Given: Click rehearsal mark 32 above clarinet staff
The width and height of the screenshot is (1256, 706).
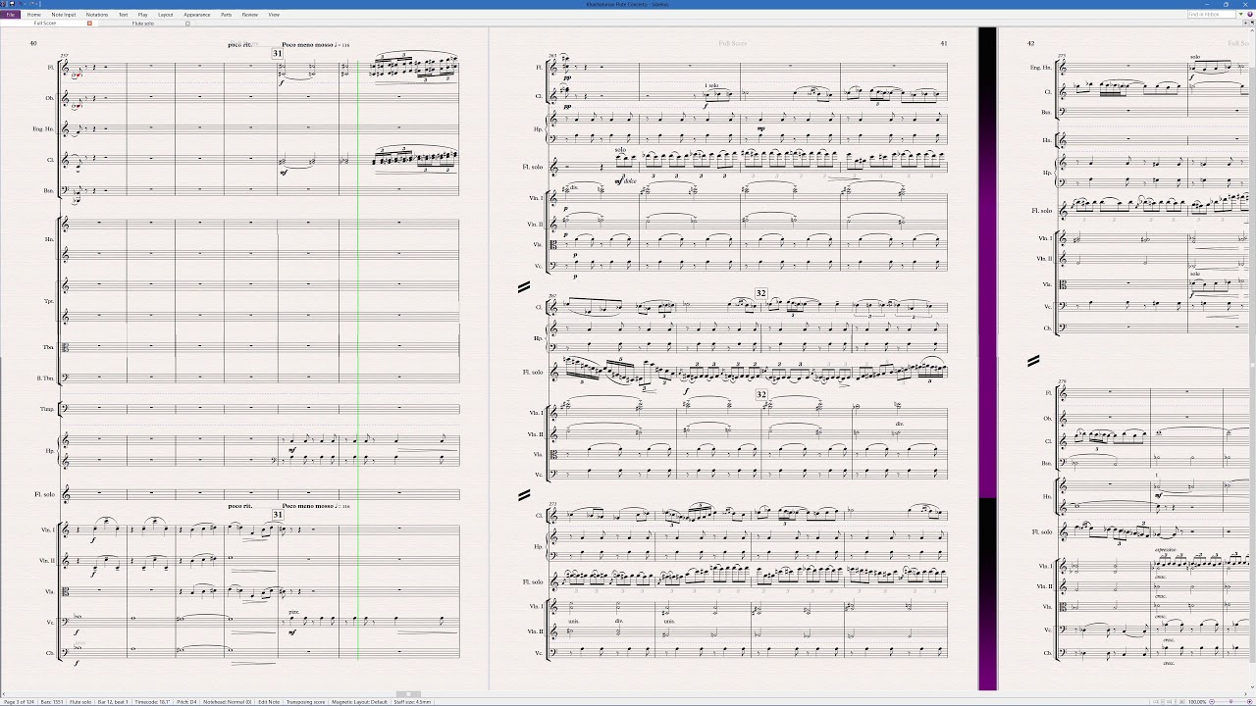Looking at the screenshot, I should [761, 293].
